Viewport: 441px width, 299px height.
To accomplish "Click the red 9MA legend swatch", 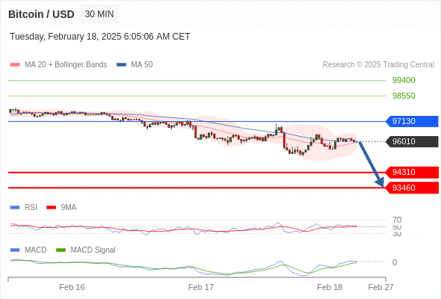I will point(51,208).
